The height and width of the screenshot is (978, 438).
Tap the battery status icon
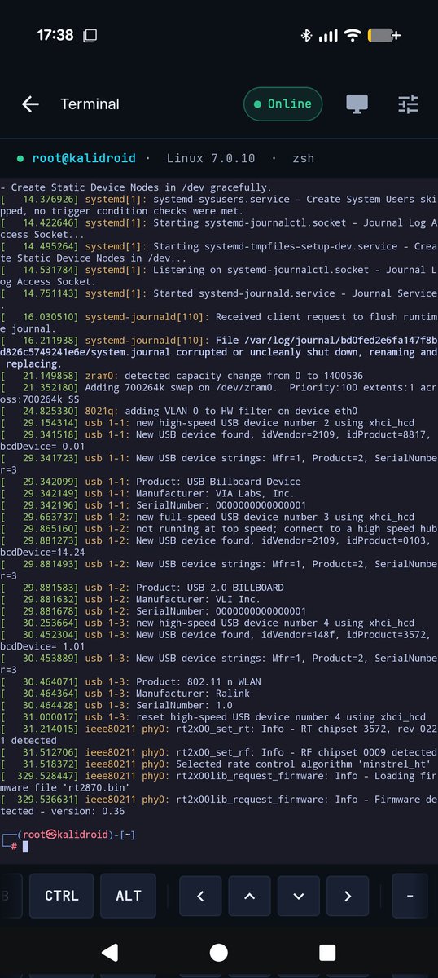[383, 36]
